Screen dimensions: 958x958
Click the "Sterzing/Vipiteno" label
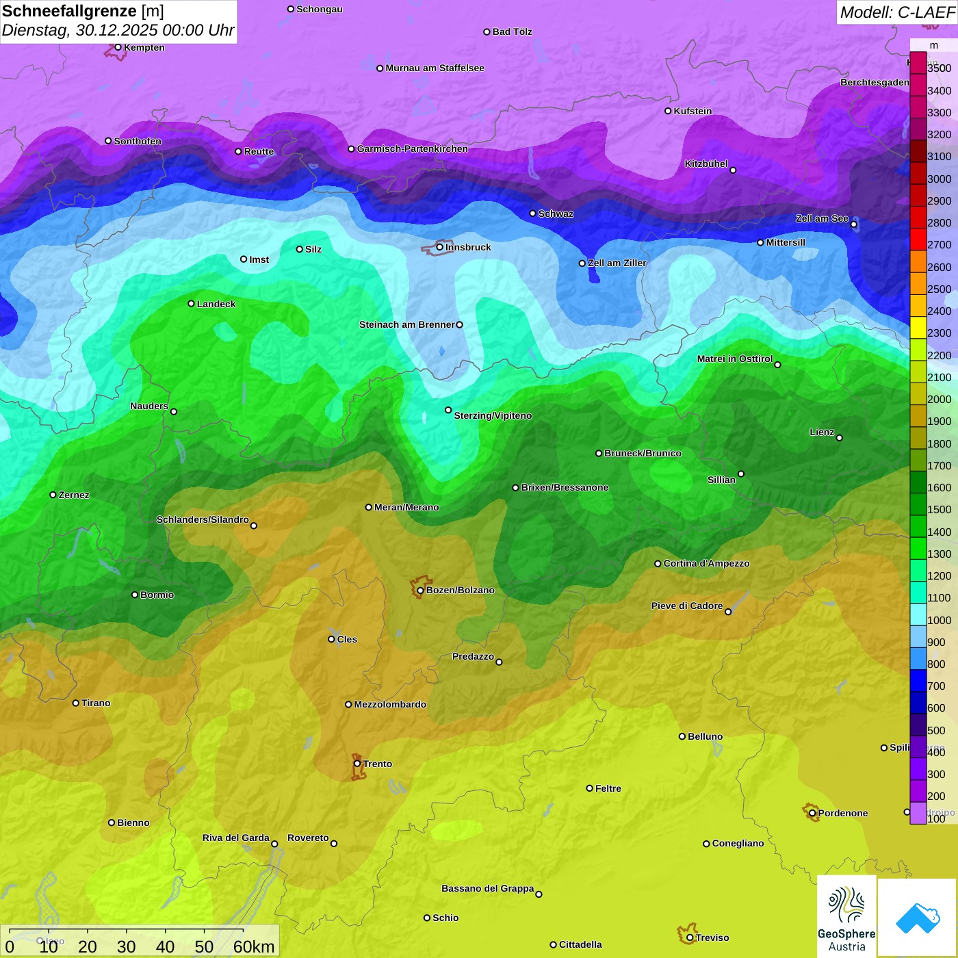493,415
